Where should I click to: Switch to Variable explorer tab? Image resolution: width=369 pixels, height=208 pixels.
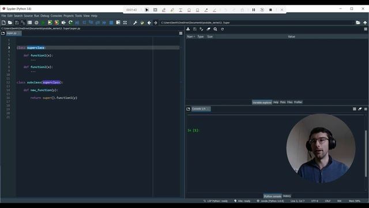(262, 102)
